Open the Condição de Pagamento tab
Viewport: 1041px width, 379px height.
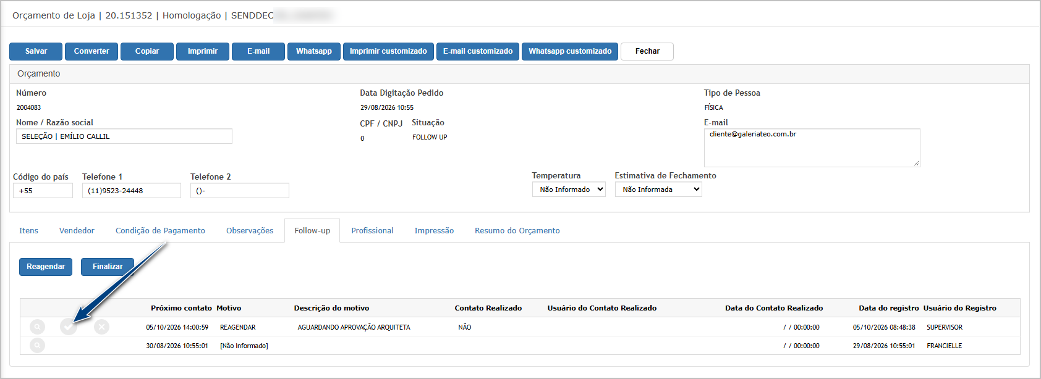click(160, 231)
